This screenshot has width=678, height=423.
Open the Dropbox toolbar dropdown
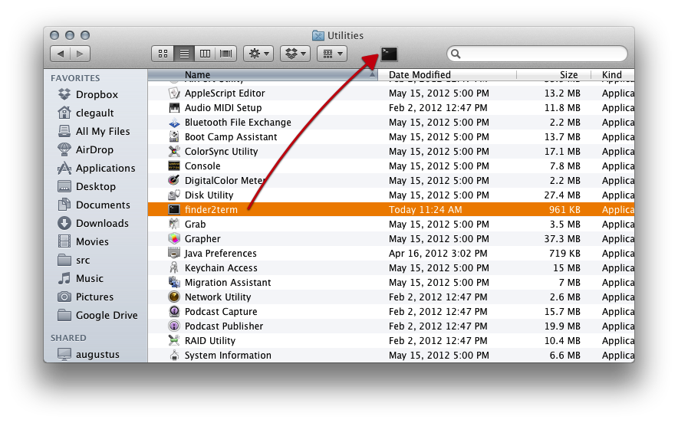tap(295, 54)
